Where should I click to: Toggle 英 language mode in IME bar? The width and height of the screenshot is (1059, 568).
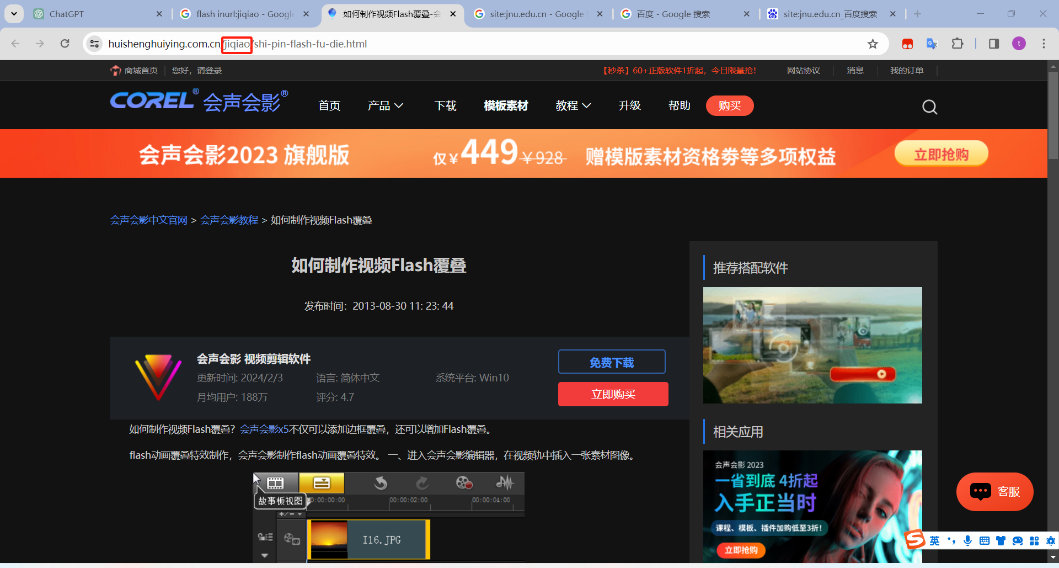pos(934,540)
